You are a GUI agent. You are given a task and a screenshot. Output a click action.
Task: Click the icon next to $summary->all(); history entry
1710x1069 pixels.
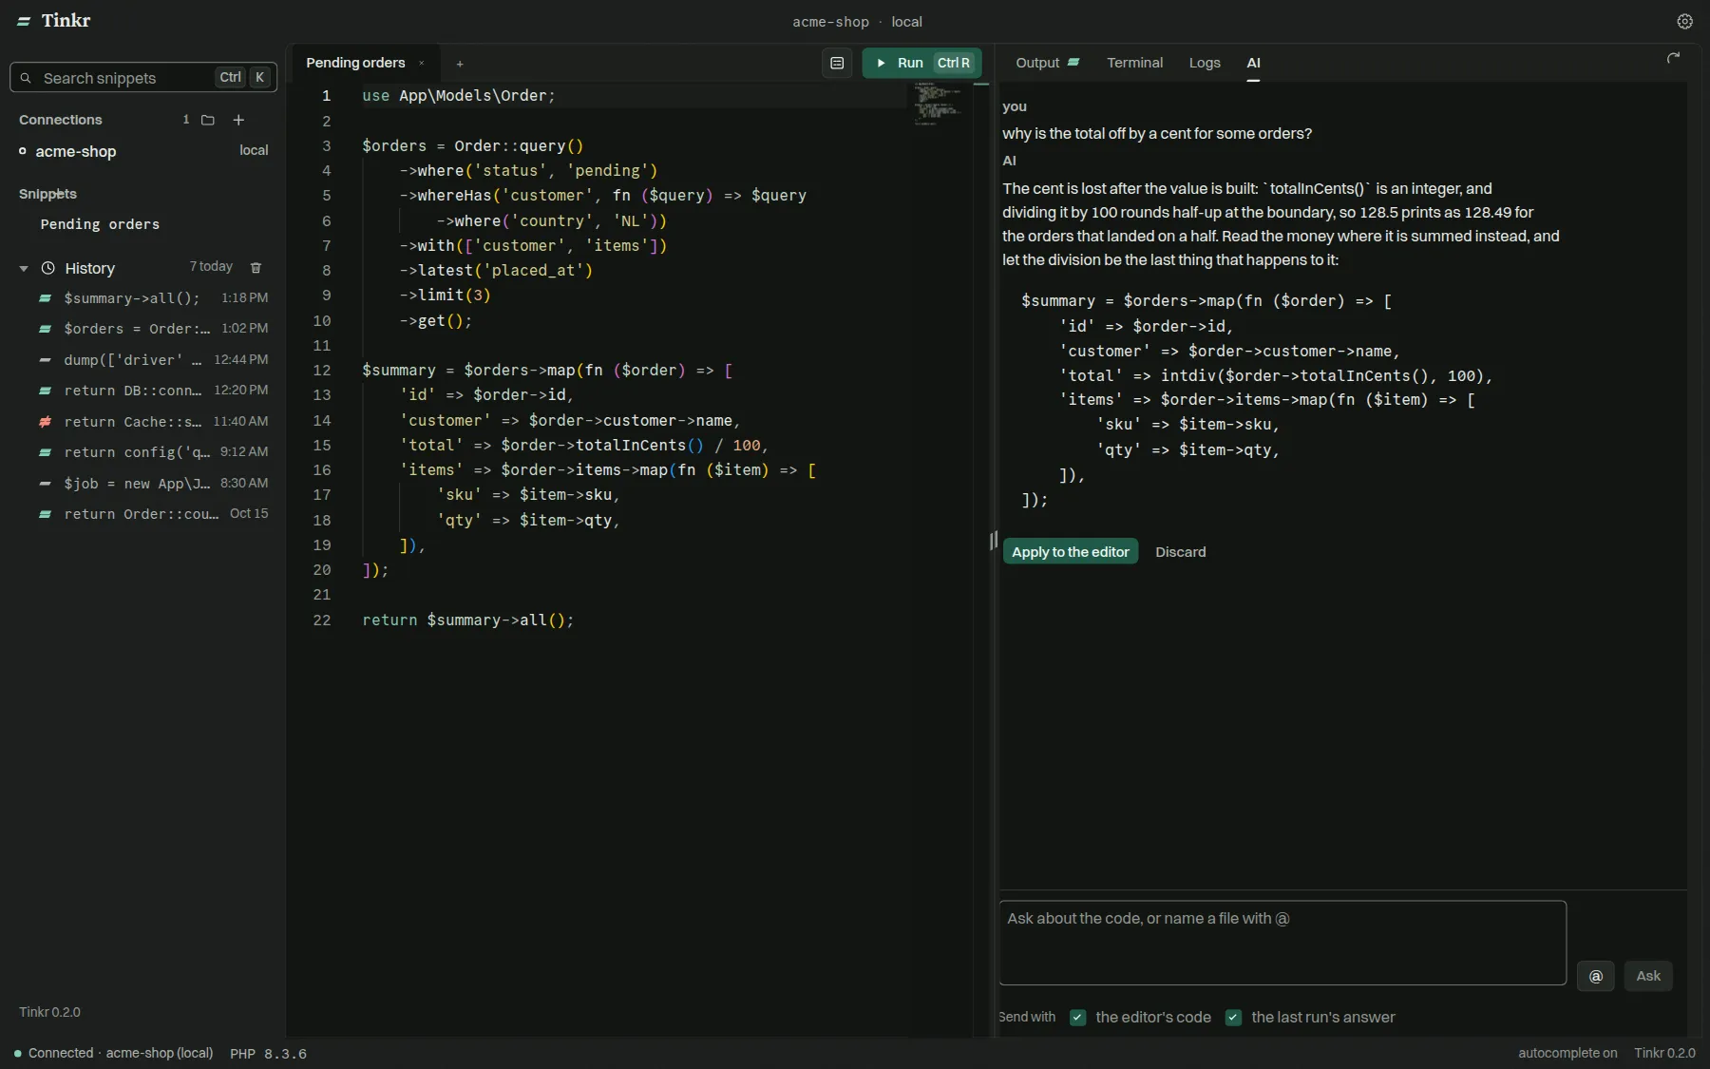pos(45,298)
